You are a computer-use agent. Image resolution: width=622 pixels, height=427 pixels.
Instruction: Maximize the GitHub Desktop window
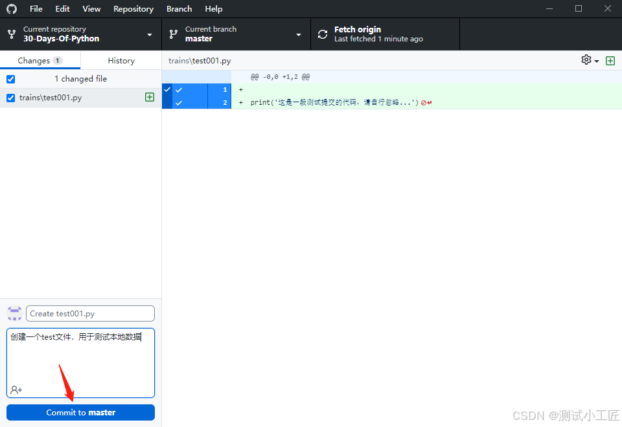[x=579, y=8]
